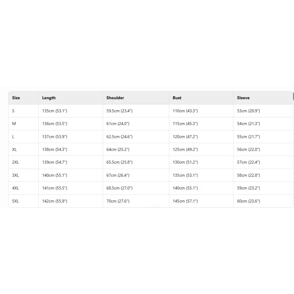Click the 139cm length cell for 2XL
Image resolution: width=294 pixels, height=294 pixels.
click(55, 162)
